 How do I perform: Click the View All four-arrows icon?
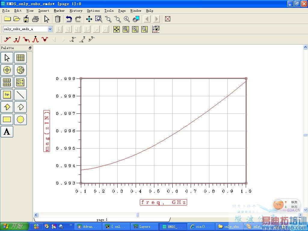pos(89,19)
